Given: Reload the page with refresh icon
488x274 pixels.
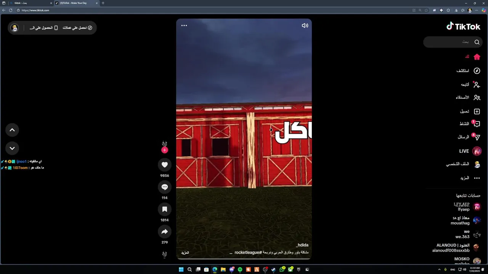Looking at the screenshot, I should (11, 10).
